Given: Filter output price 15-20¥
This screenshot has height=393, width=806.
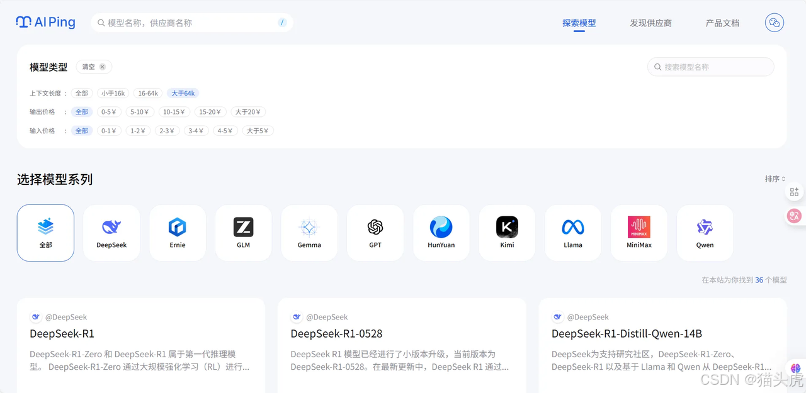Looking at the screenshot, I should point(210,112).
